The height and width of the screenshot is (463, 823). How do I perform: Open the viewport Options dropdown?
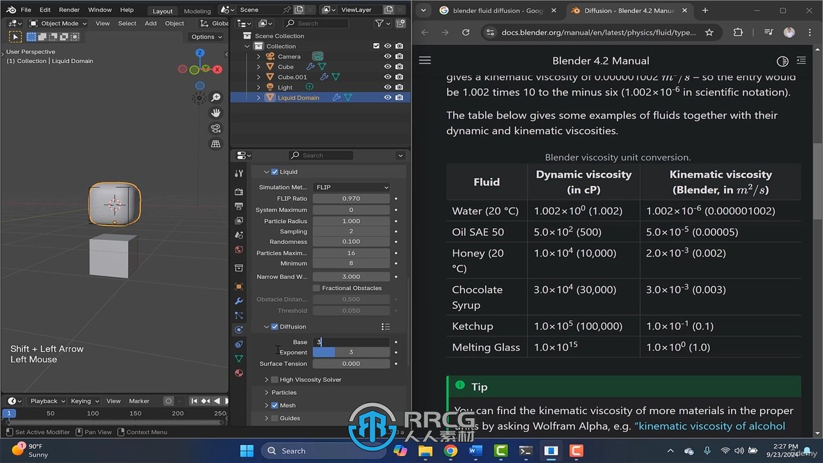[x=207, y=37]
